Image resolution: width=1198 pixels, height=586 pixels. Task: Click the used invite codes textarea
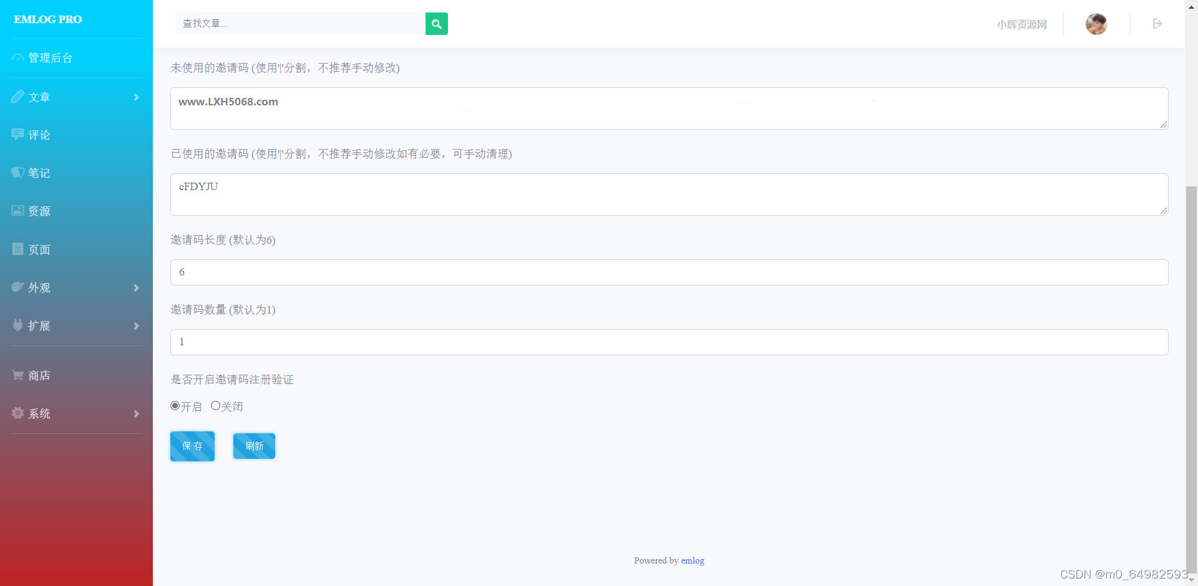[x=669, y=195]
